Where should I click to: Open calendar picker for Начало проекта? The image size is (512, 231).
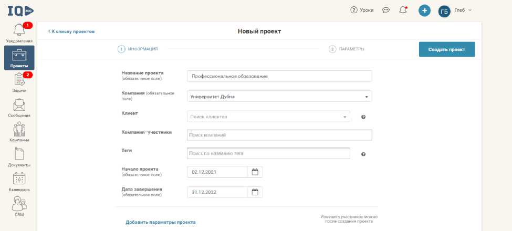point(255,172)
